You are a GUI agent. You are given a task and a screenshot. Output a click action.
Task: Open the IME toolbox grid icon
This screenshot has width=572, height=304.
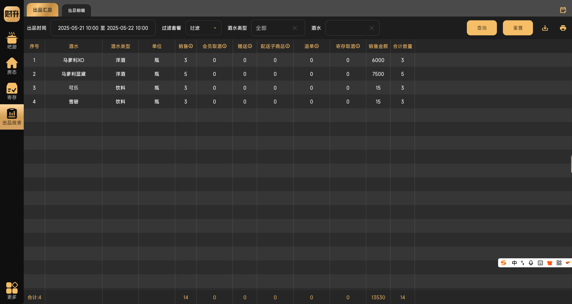(x=559, y=263)
